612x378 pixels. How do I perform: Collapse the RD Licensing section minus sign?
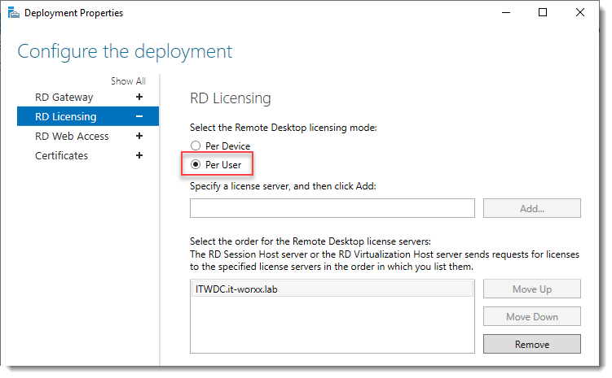coord(139,116)
